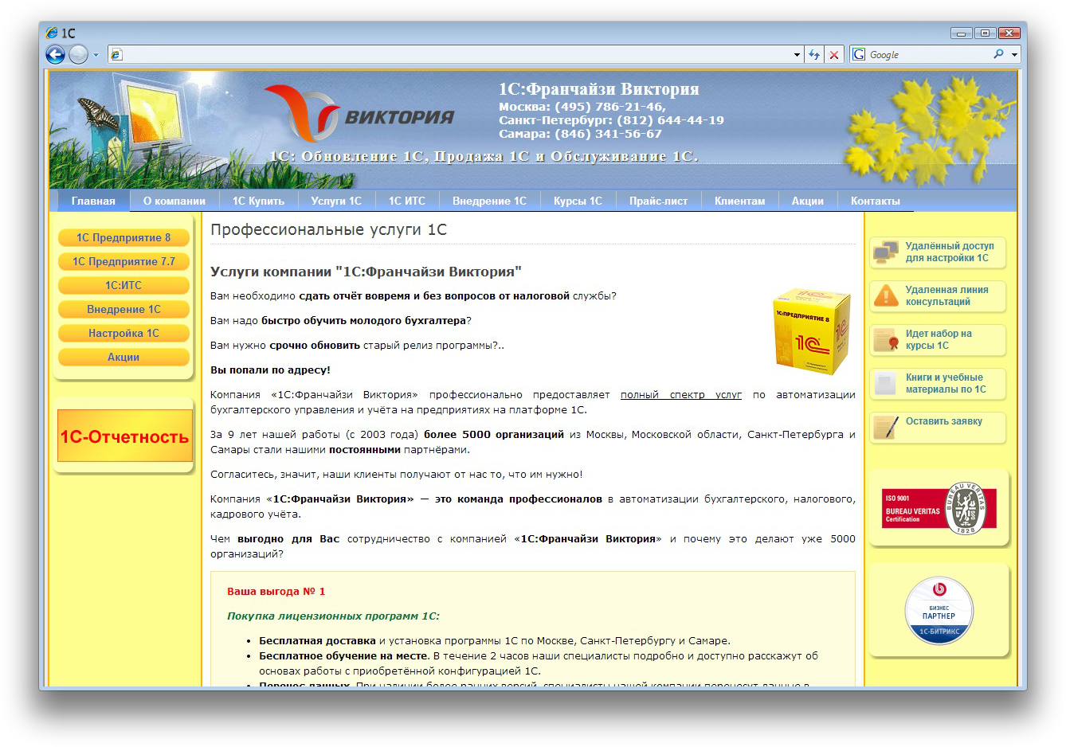This screenshot has width=1066, height=747.
Task: Open the 1С ИТС navigation tab
Action: click(x=407, y=201)
